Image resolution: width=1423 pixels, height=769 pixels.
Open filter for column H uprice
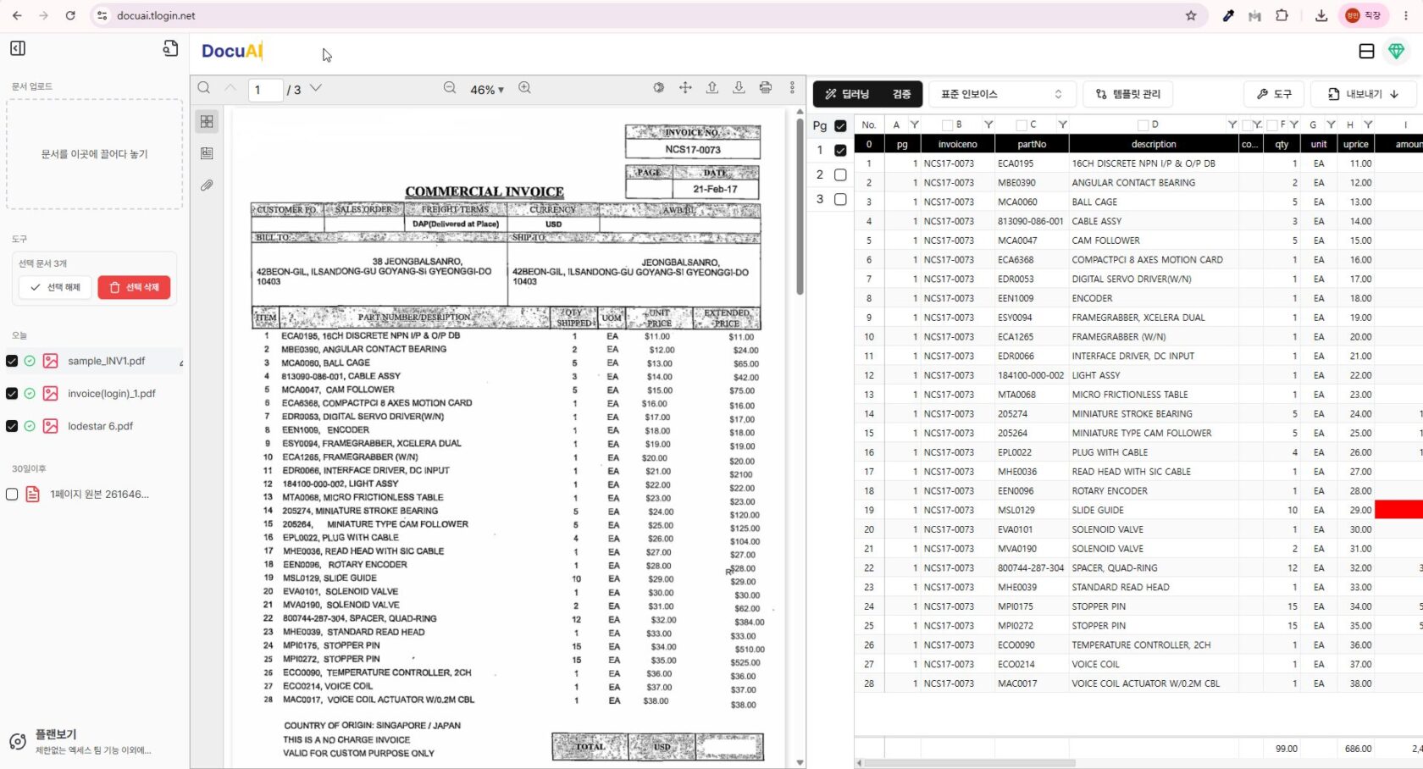(x=1368, y=124)
